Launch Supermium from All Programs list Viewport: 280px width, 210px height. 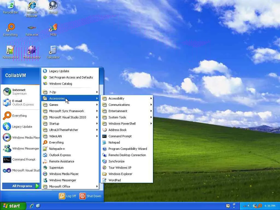[x=70, y=168]
